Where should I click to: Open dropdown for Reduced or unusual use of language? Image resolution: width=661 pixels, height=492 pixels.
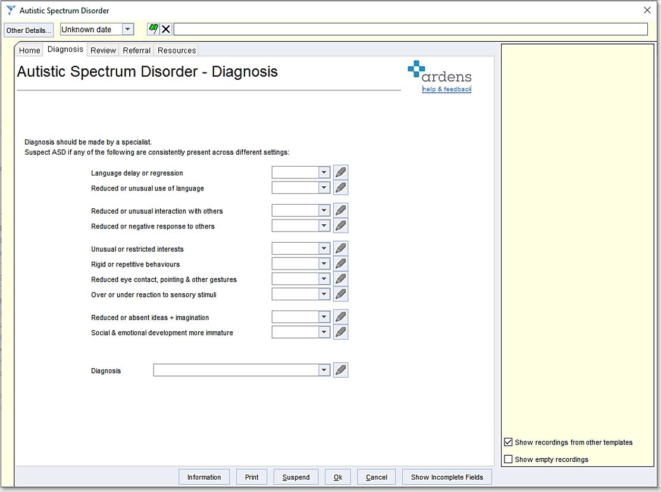324,187
